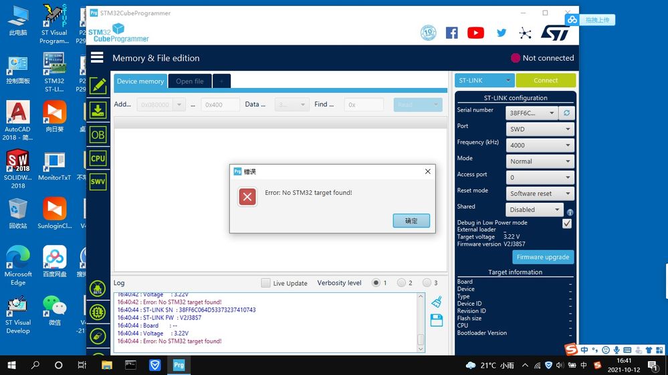Screen dimensions: 668x375
Task: Expand the Address dropdown arrow
Action: 179,105
